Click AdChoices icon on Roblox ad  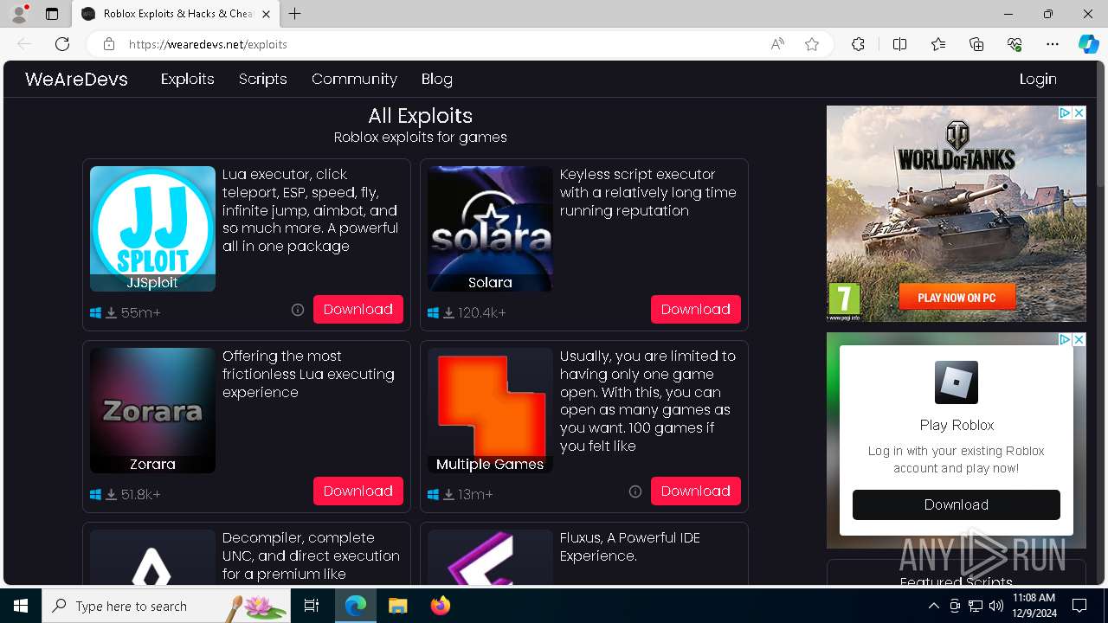(1066, 340)
